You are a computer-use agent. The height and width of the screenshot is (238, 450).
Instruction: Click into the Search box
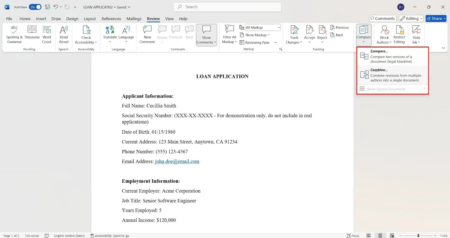227,7
